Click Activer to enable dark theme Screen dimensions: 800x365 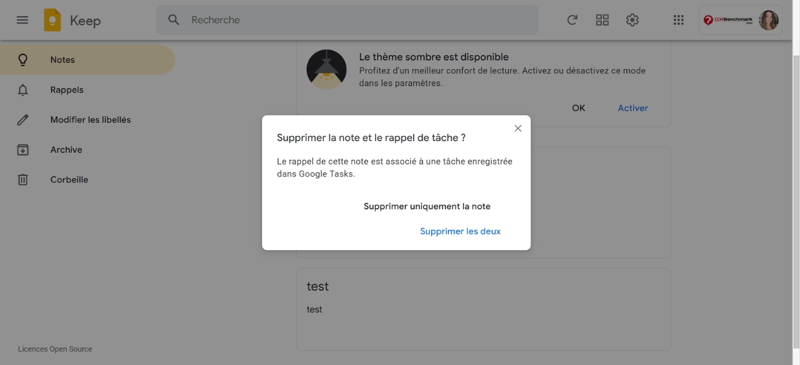tap(633, 108)
